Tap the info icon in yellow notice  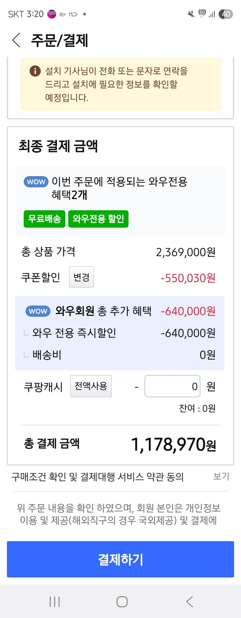click(x=35, y=71)
